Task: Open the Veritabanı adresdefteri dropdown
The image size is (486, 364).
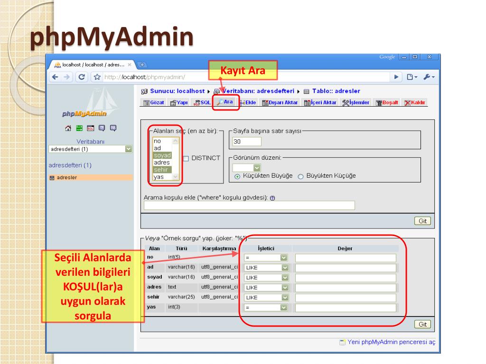Action: click(91, 149)
